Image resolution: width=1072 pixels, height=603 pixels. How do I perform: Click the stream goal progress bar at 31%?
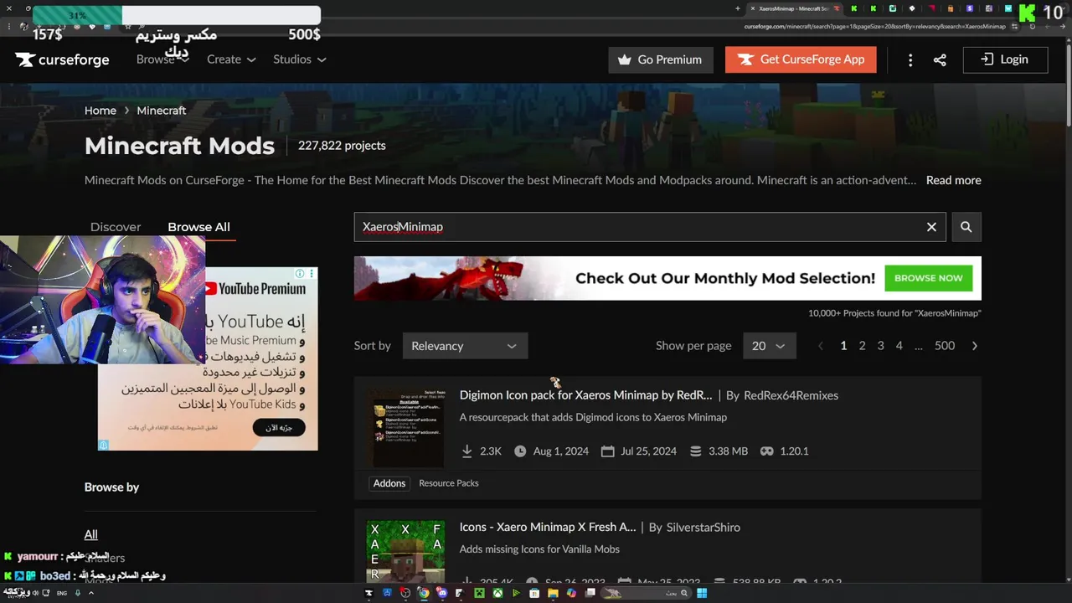pos(177,15)
